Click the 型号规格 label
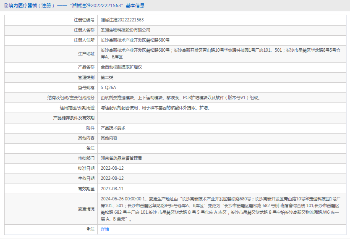Image resolution: width=350 pixels, height=239 pixels. click(86, 87)
